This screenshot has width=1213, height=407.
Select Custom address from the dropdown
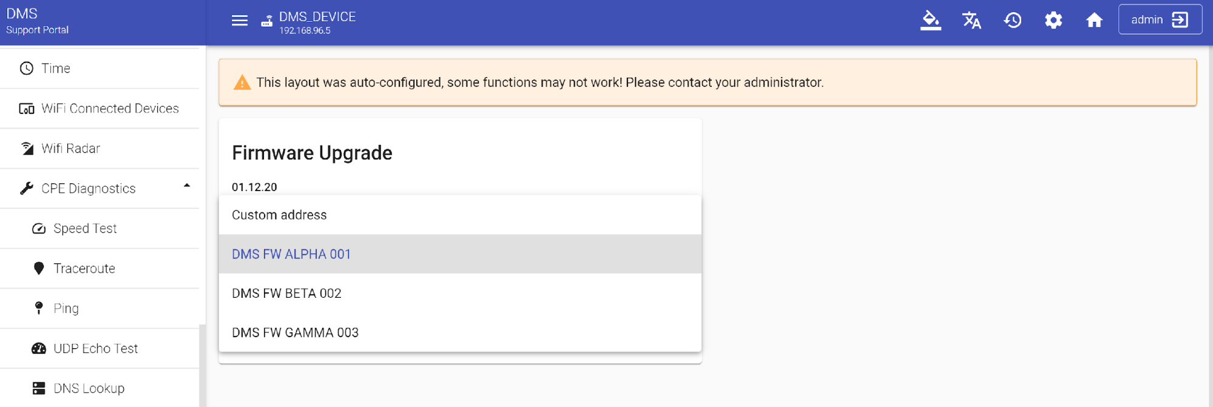279,215
